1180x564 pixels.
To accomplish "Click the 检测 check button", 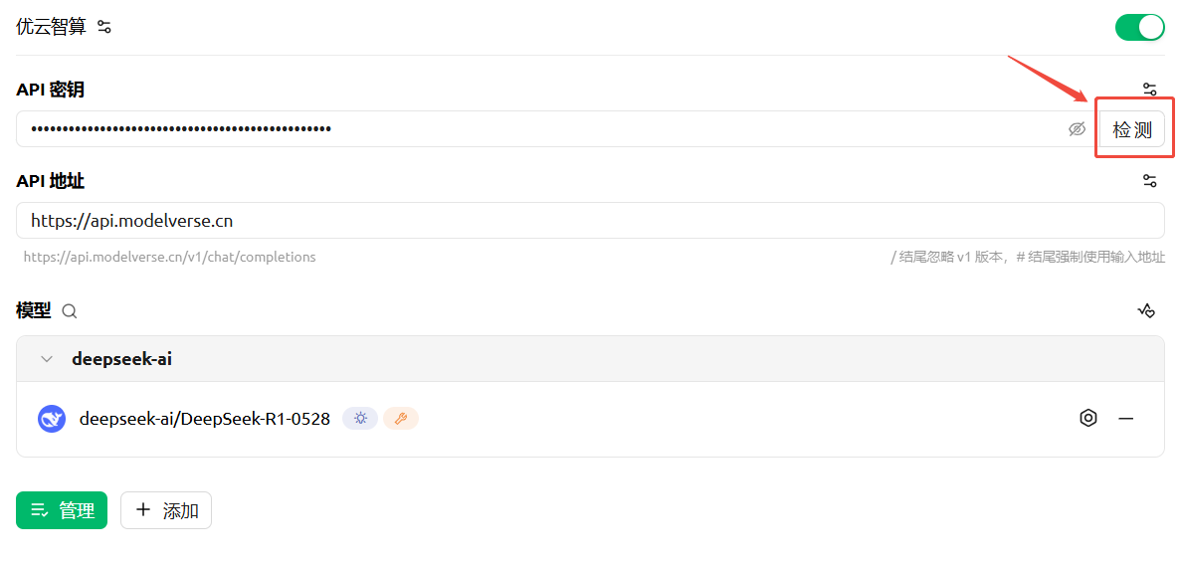I will [1132, 129].
